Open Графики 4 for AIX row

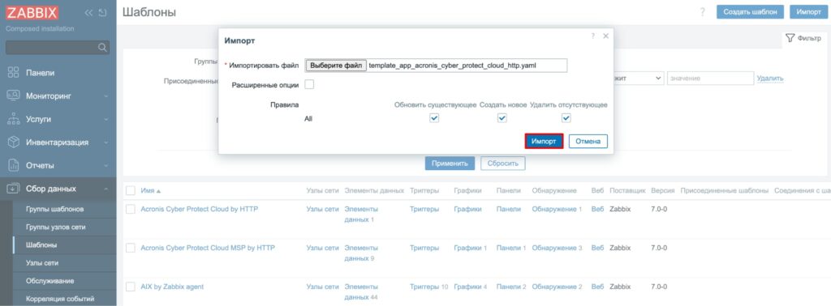pos(470,287)
